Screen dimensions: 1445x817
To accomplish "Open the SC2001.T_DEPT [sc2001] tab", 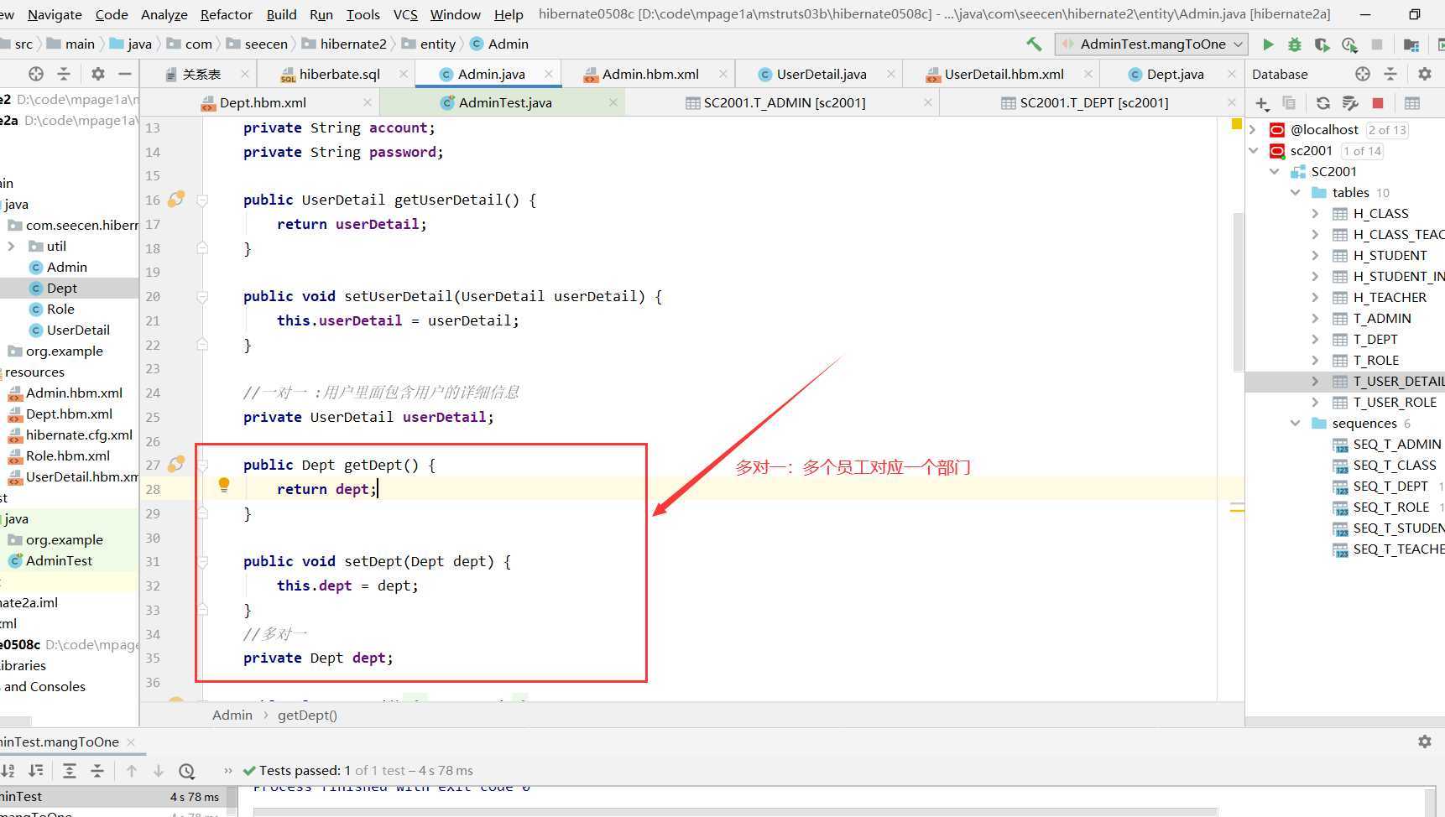I will coord(1093,102).
